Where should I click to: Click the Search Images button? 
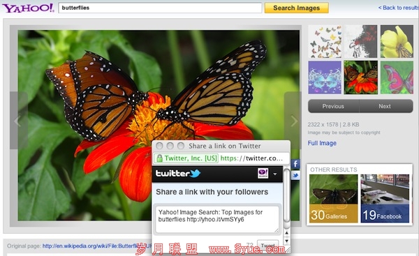click(x=296, y=8)
